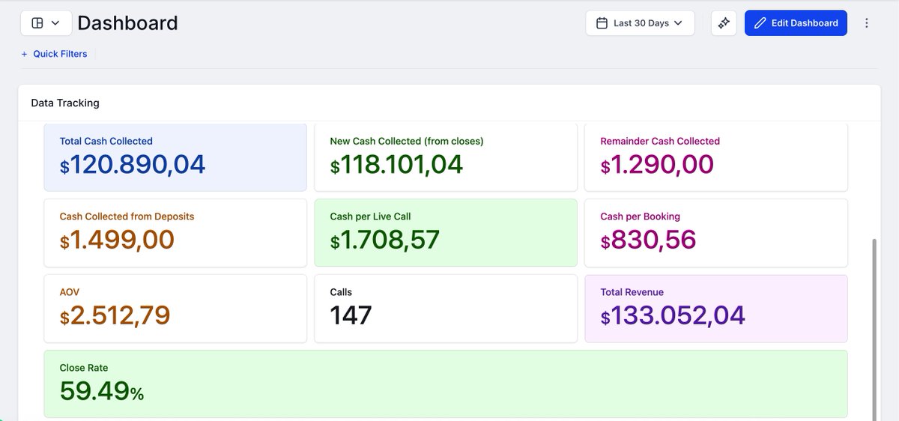Click the Calls metric card
Image resolution: width=899 pixels, height=421 pixels.
446,309
